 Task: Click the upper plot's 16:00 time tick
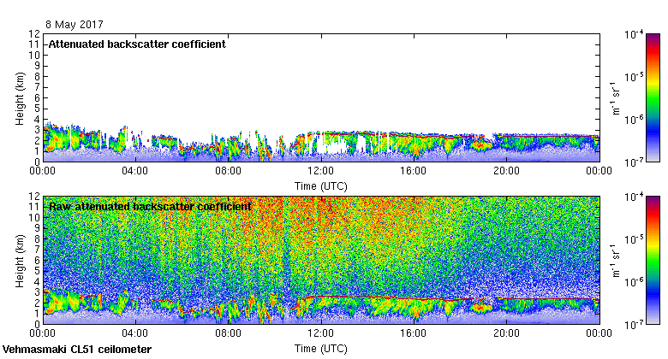414,171
